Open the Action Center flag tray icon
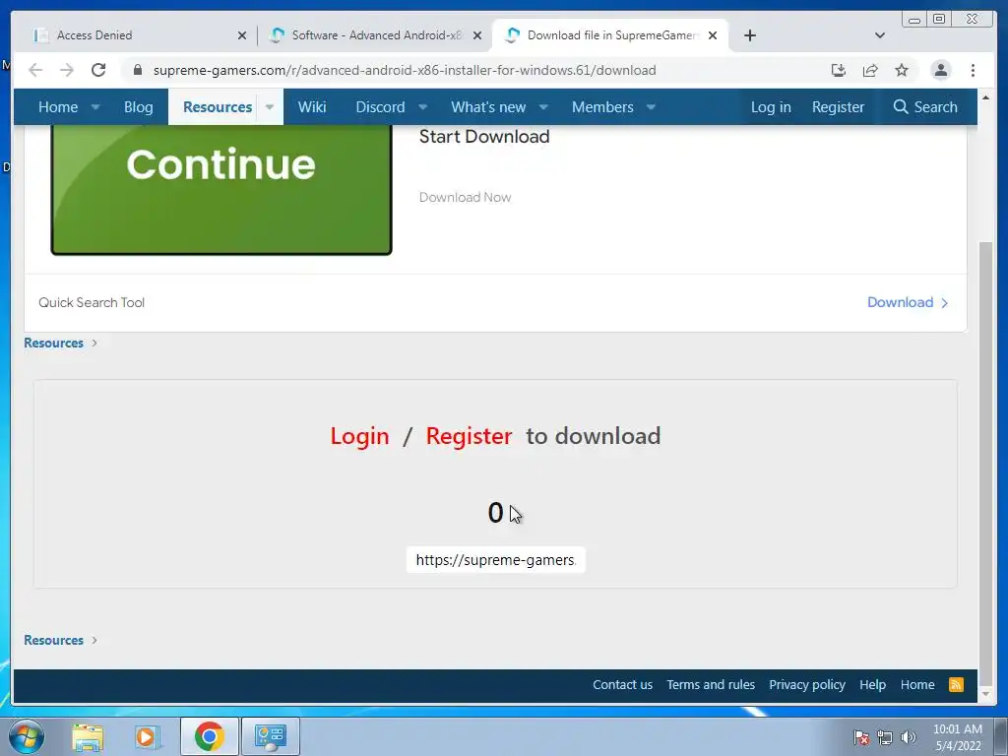Viewport: 1008px width, 756px height. coord(861,737)
